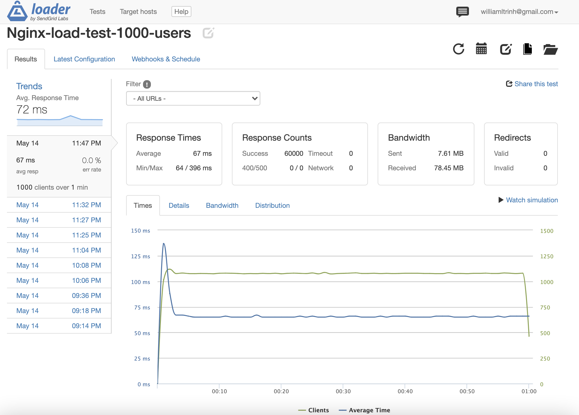Click the Share this test link
Viewport: 579px width, 415px height.
point(532,84)
